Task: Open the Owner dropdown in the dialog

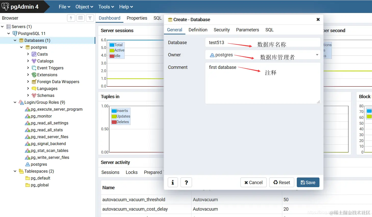Action: click(x=317, y=55)
